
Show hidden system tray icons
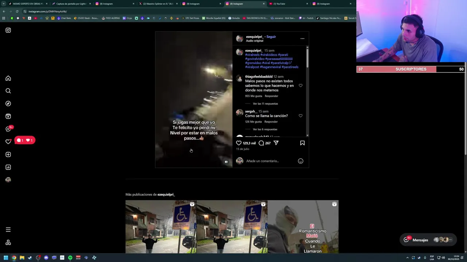click(408, 258)
